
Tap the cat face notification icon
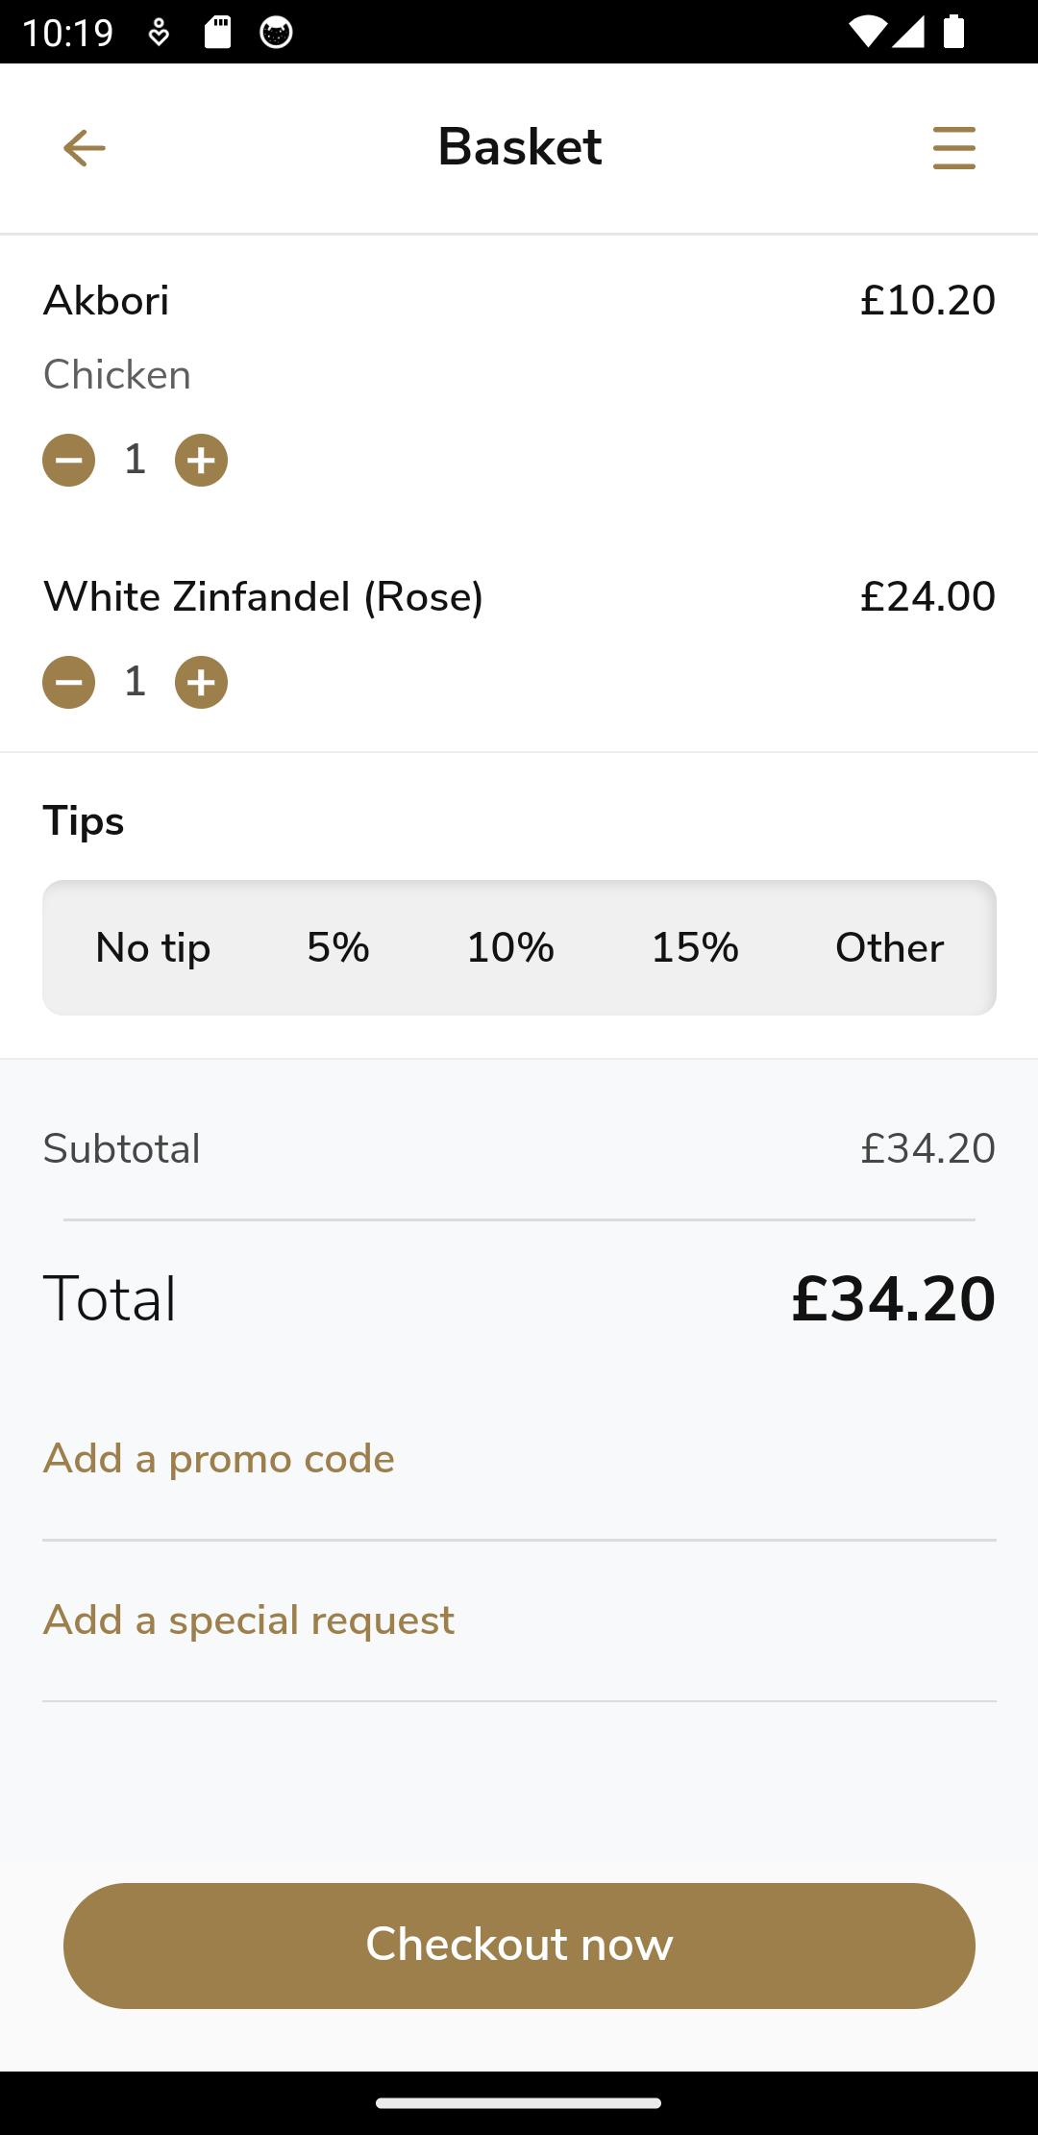coord(277,33)
